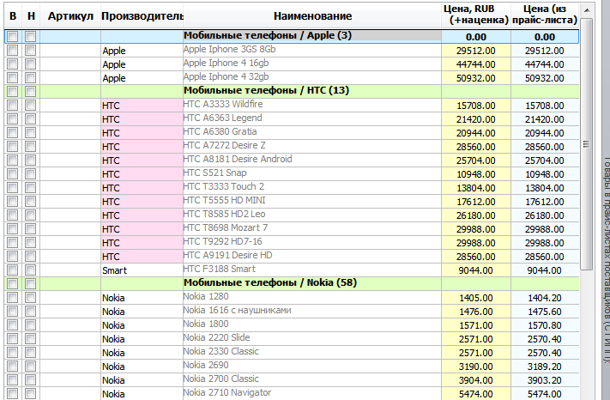Select Nokia 2700 Classic name cell
The image size is (610, 400).
pyautogui.click(x=312, y=379)
